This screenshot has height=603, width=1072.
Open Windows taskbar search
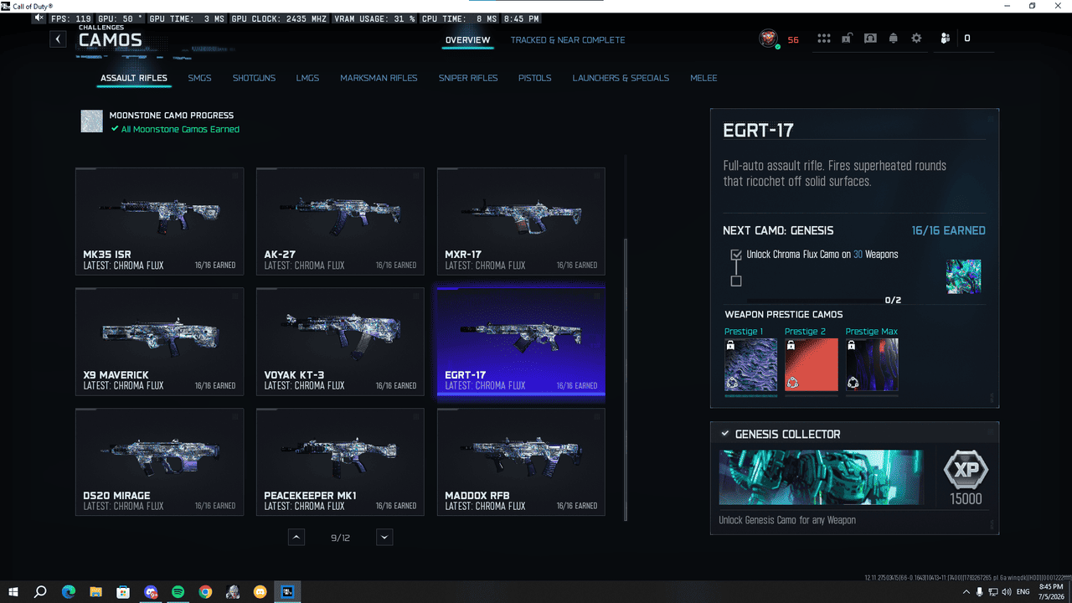tap(40, 592)
